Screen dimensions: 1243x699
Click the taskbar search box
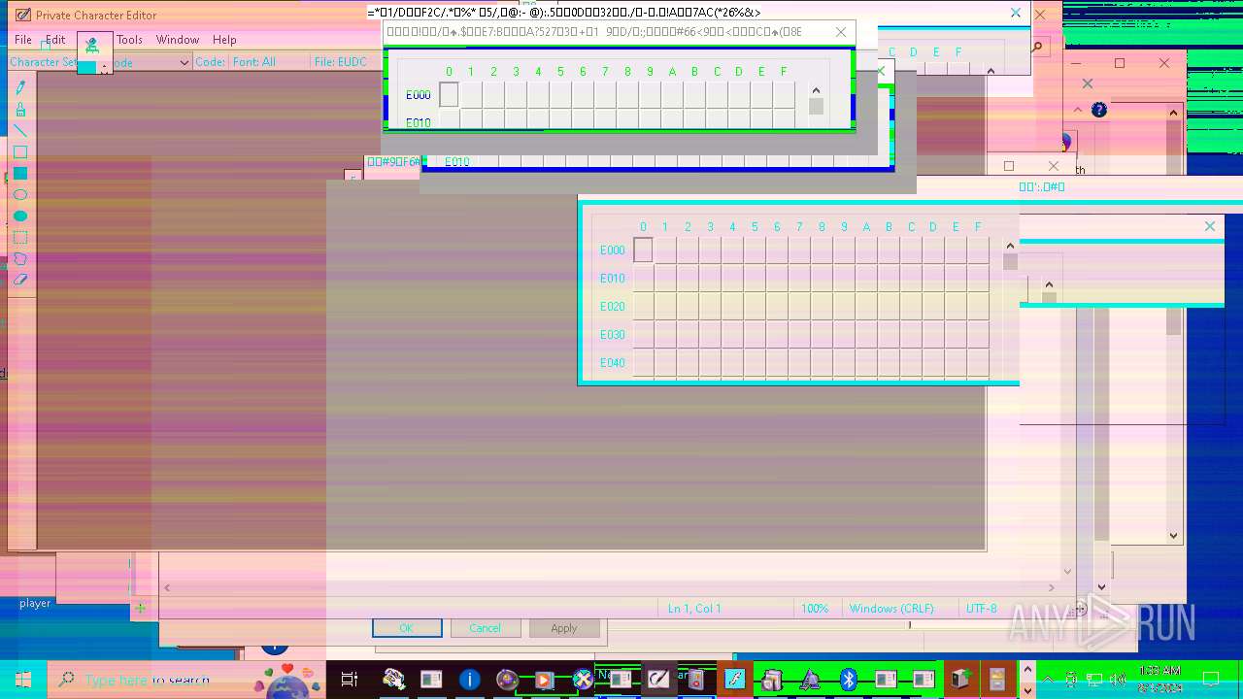[185, 680]
